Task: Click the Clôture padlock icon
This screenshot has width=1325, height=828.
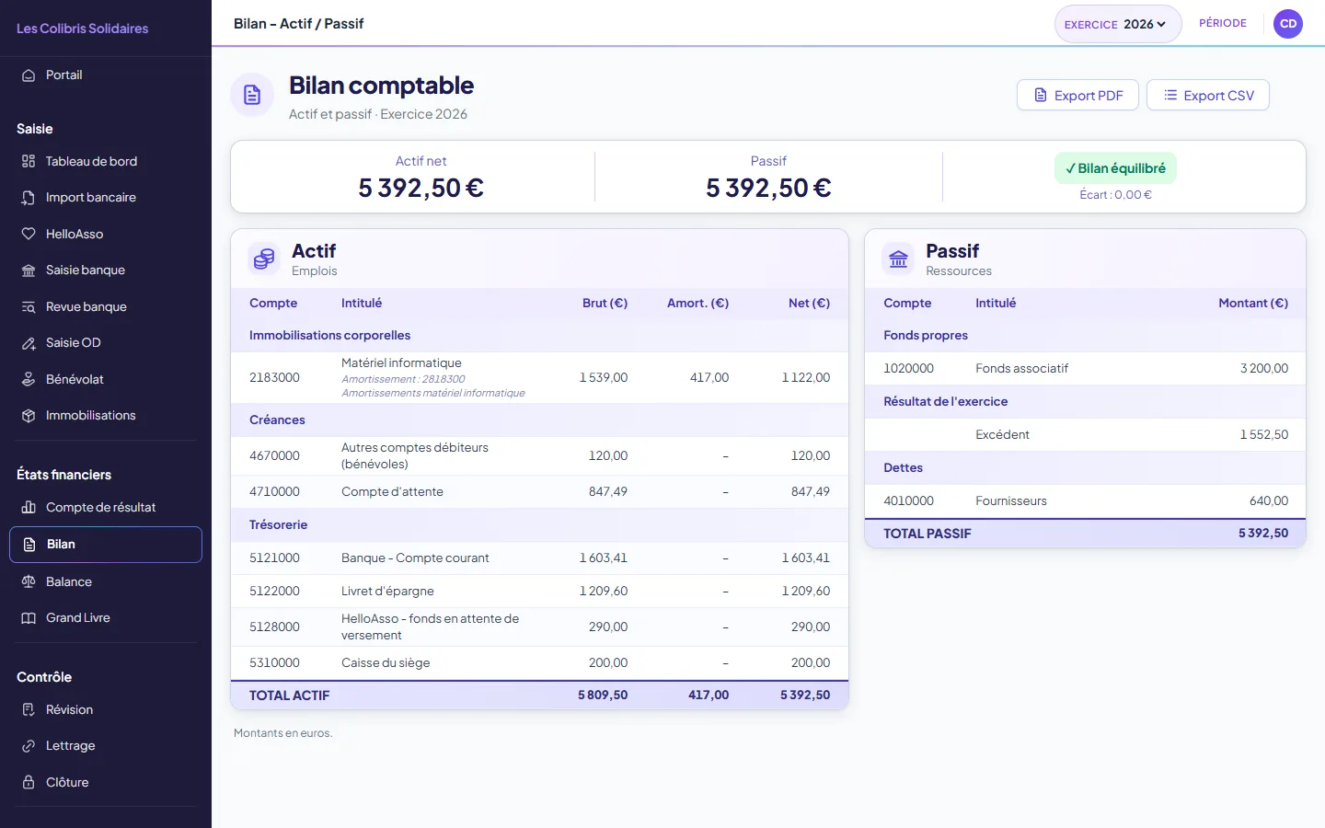Action: coord(29,783)
